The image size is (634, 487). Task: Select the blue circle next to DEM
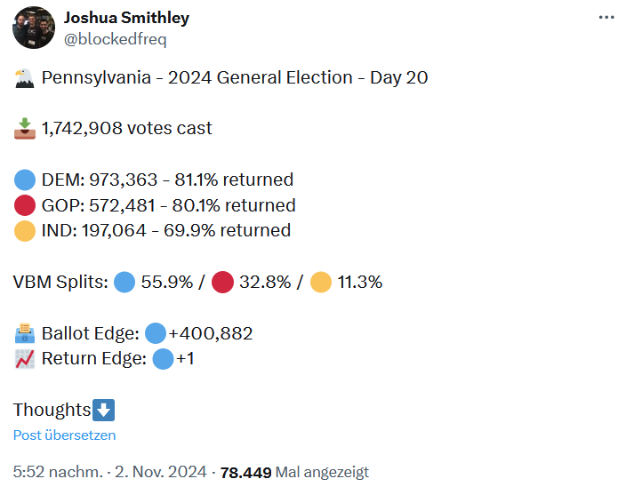click(x=25, y=180)
